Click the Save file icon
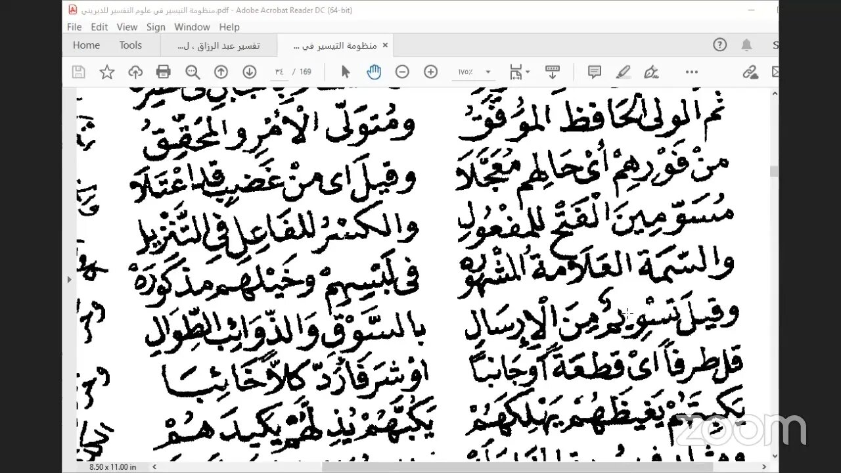841x473 pixels. click(78, 72)
